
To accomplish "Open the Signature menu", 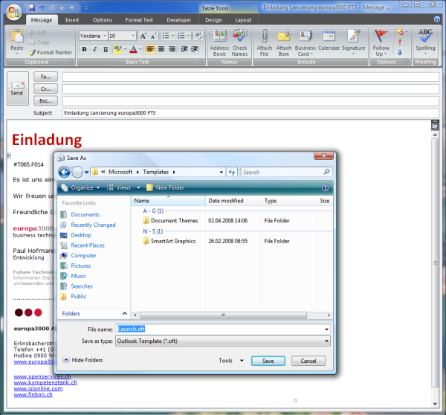I will click(x=353, y=42).
